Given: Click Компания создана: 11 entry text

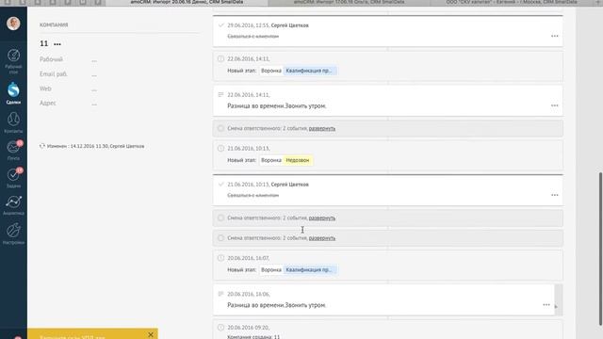Looking at the screenshot, I should (x=253, y=337).
